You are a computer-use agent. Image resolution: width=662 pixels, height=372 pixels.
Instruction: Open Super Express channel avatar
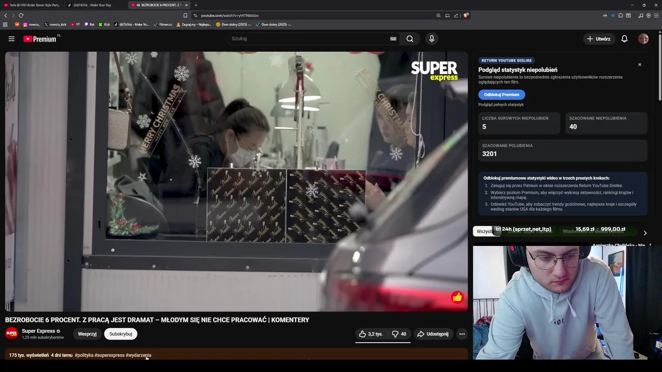pos(11,333)
